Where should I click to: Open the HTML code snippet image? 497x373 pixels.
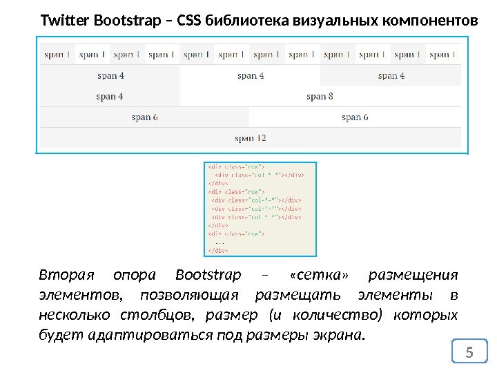tap(260, 209)
